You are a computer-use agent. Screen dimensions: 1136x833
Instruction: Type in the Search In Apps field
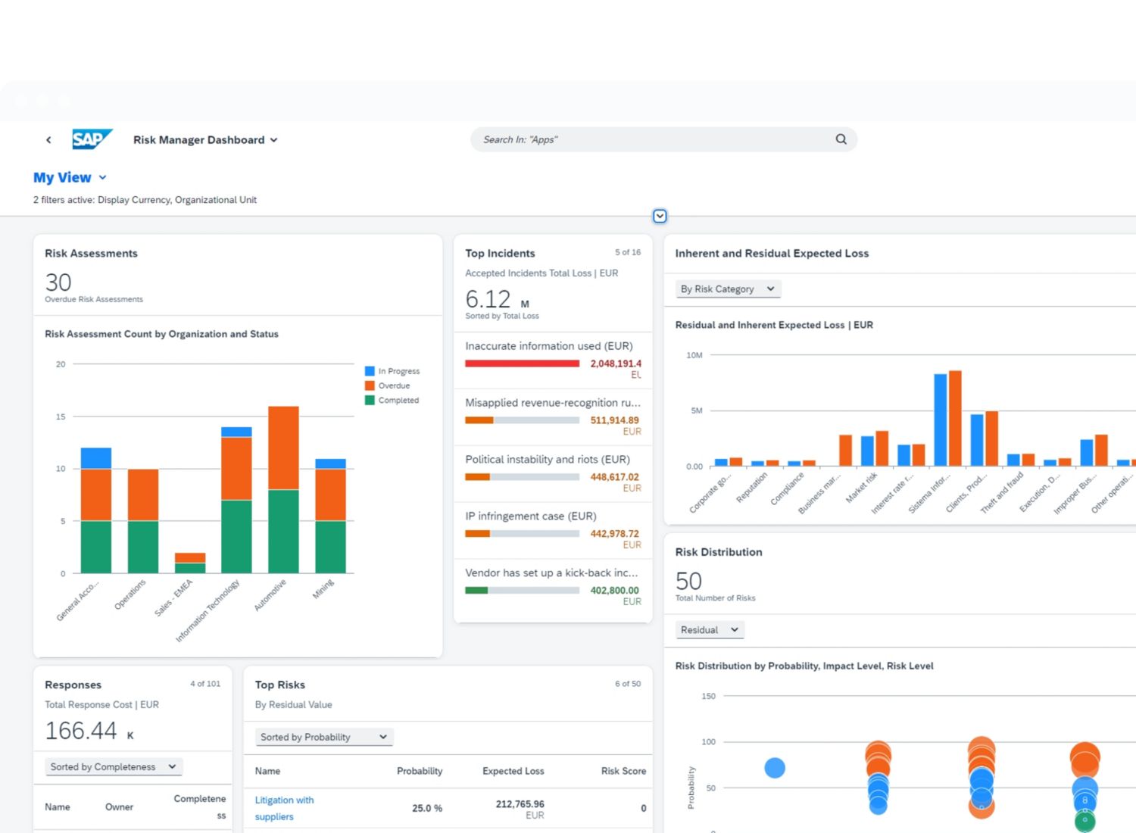coord(651,139)
